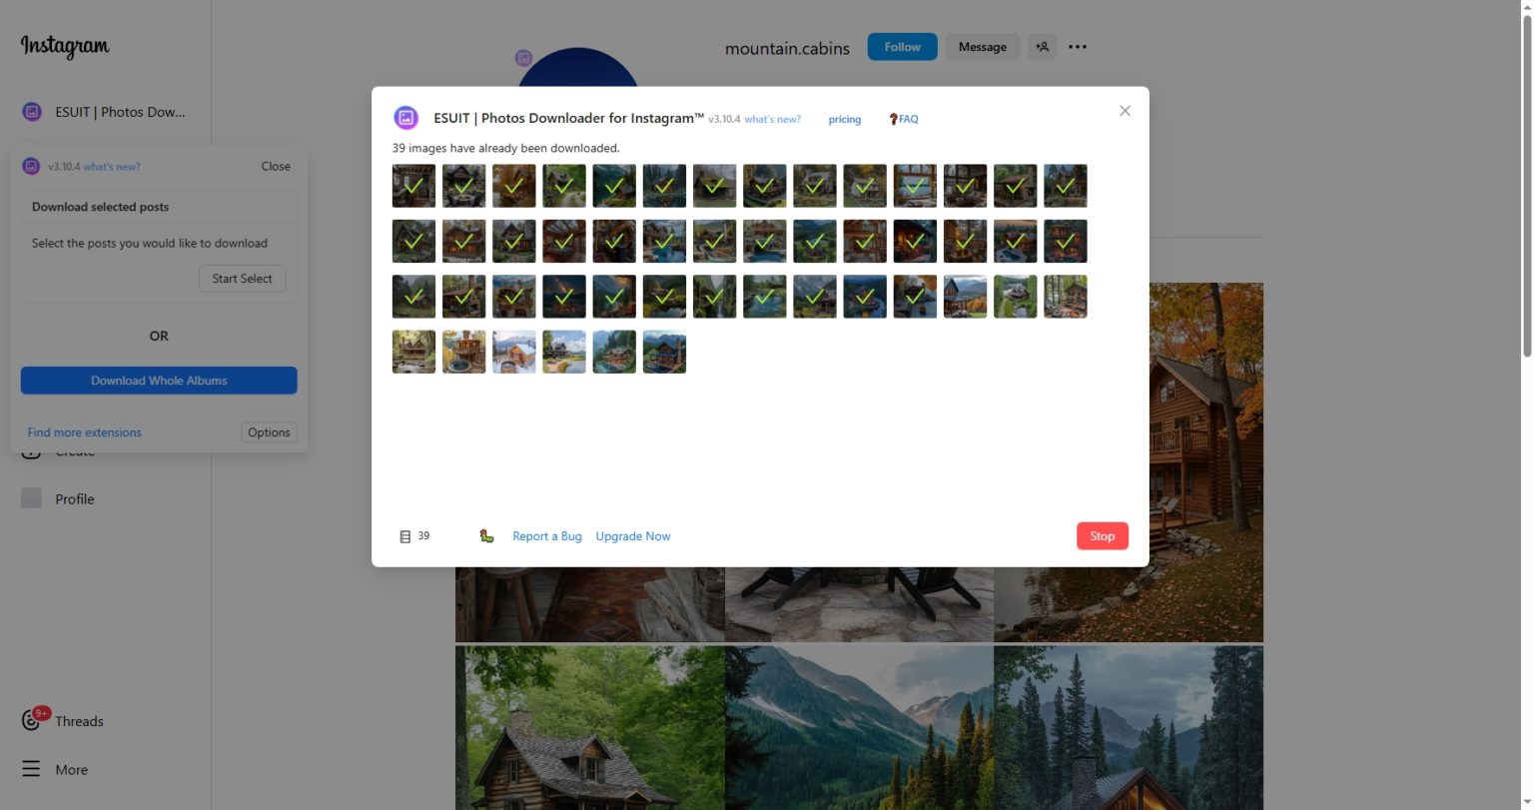Expand similar accounts with the person-plus icon
1534x810 pixels.
[x=1042, y=46]
